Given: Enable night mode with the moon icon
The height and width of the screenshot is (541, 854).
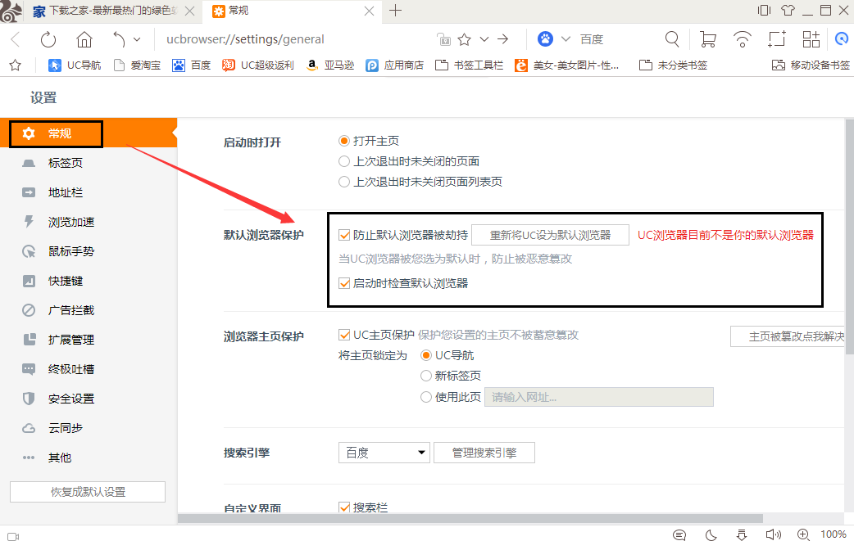Looking at the screenshot, I should point(711,534).
